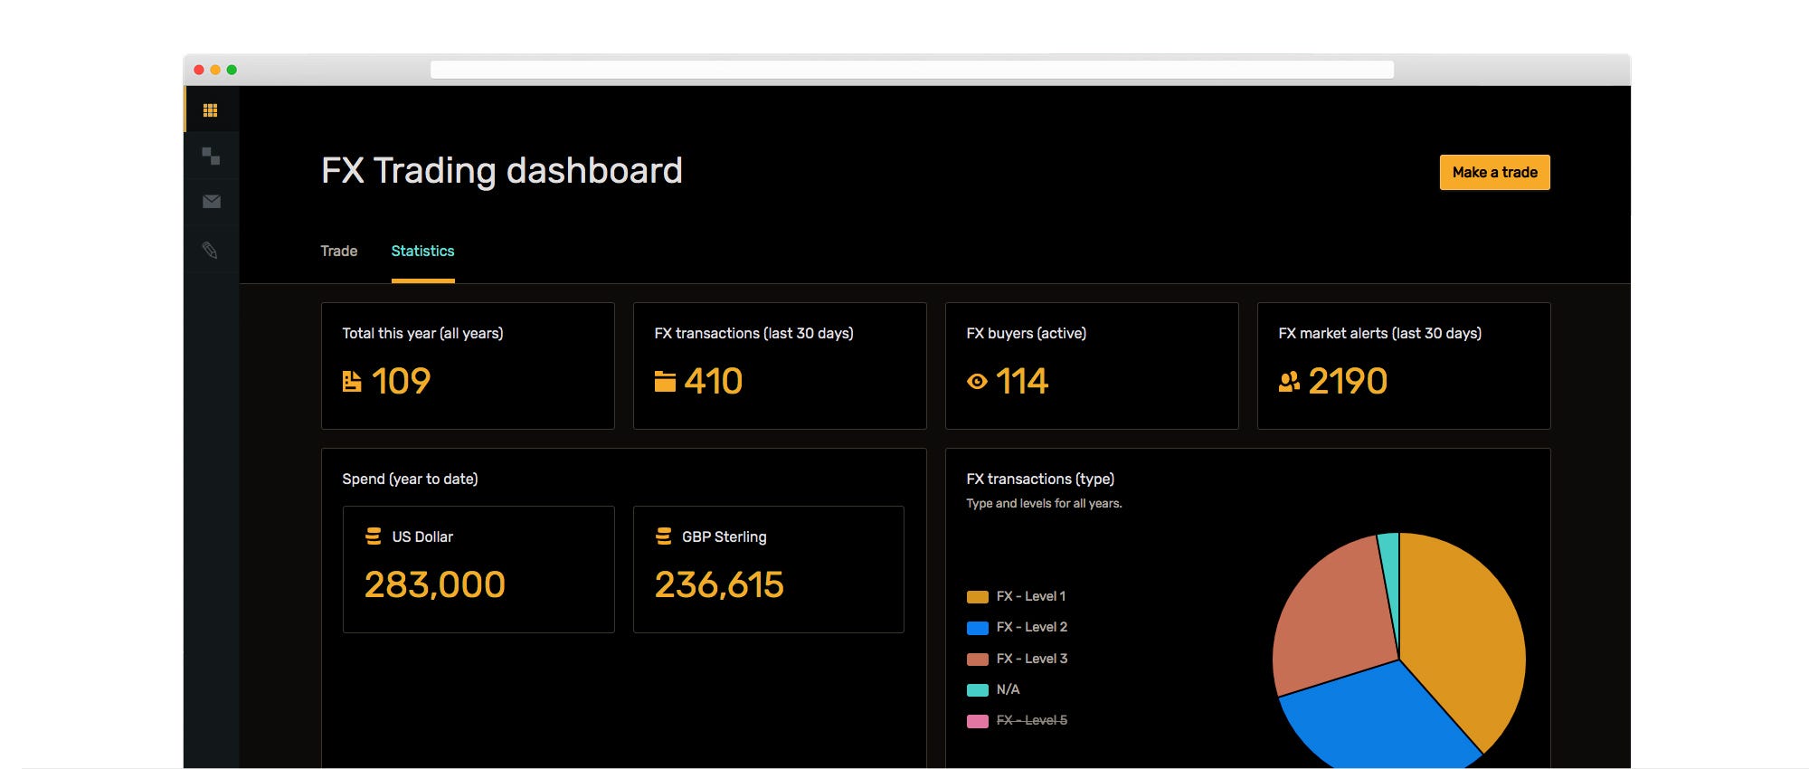Click the 236,615 GBP Sterling value
Screen dimensions: 1809x769
tap(719, 584)
